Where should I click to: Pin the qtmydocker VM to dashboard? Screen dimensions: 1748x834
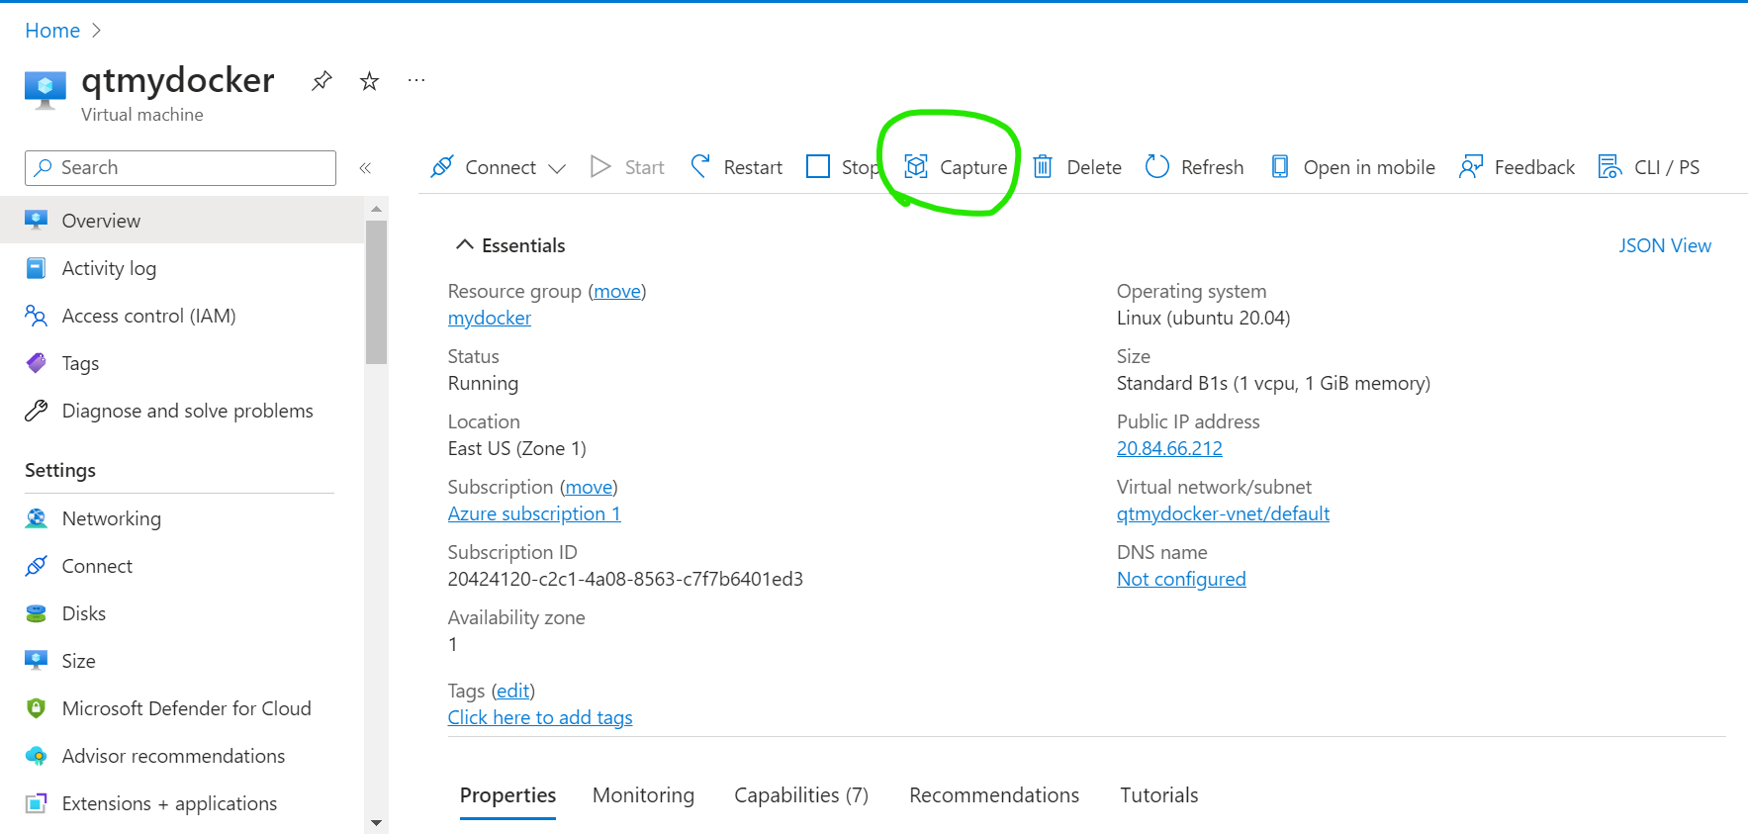322,81
